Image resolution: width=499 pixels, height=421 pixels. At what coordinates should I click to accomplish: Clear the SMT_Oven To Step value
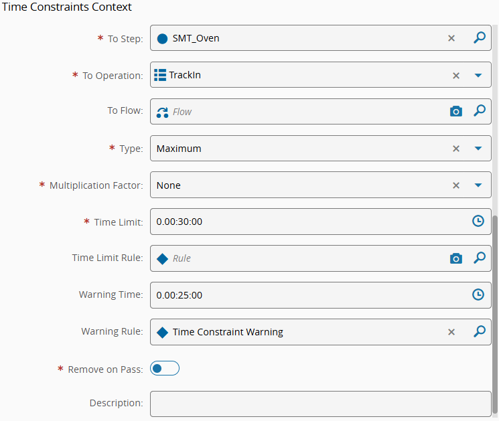(451, 38)
